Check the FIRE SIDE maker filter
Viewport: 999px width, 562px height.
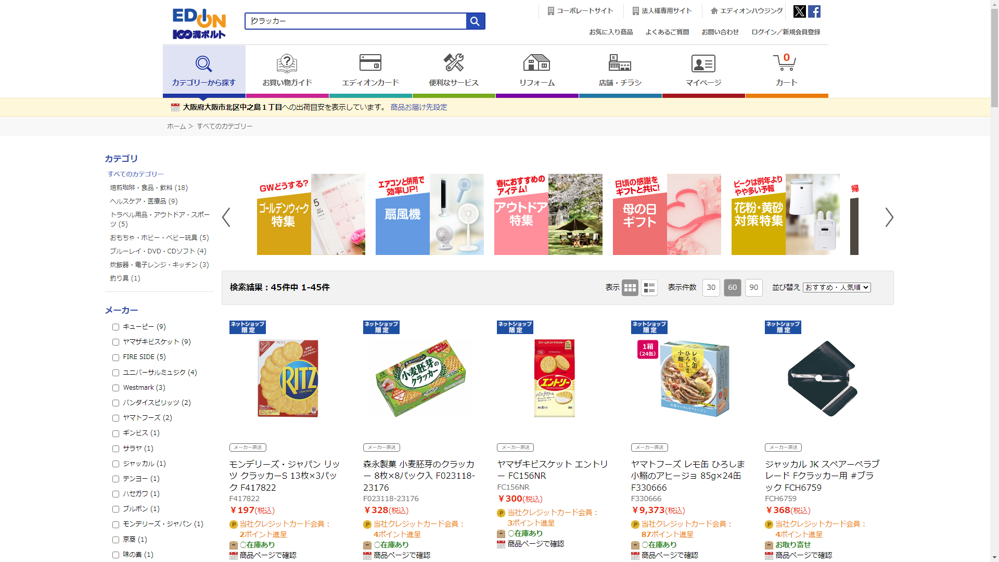[116, 357]
